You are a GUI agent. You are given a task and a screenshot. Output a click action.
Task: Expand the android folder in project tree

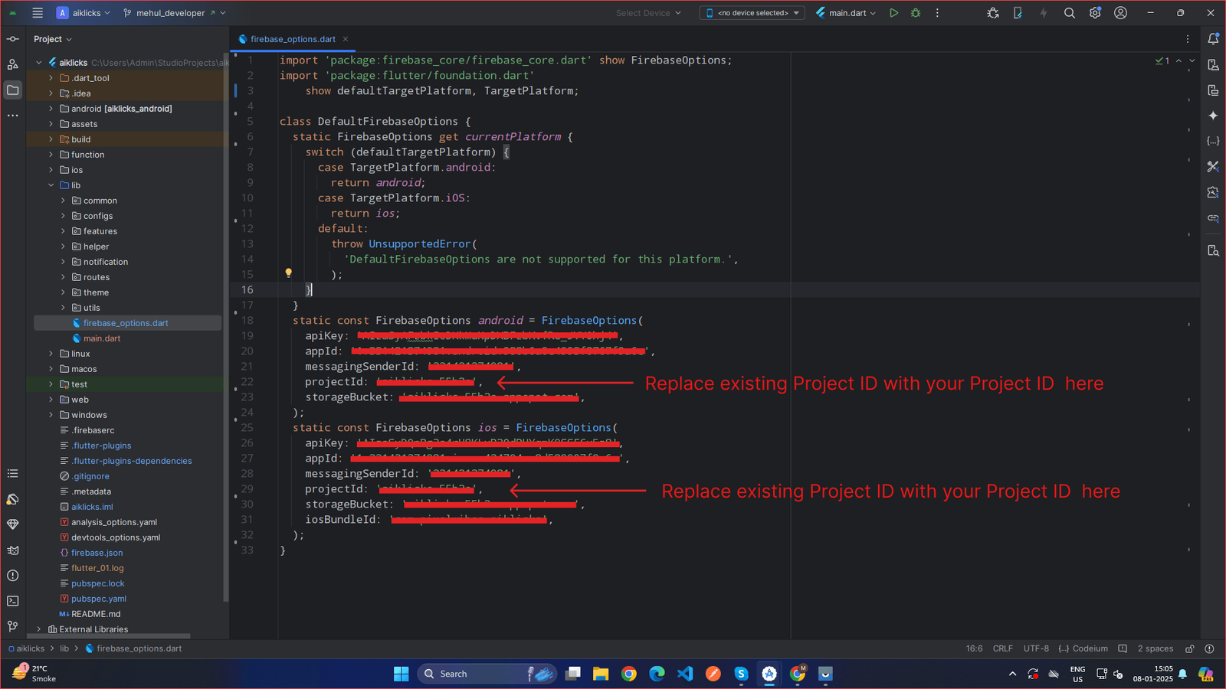pos(51,109)
